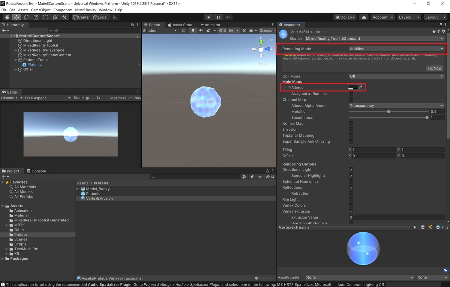
Task: Toggle 2D view in Scene
Action: tap(183, 31)
